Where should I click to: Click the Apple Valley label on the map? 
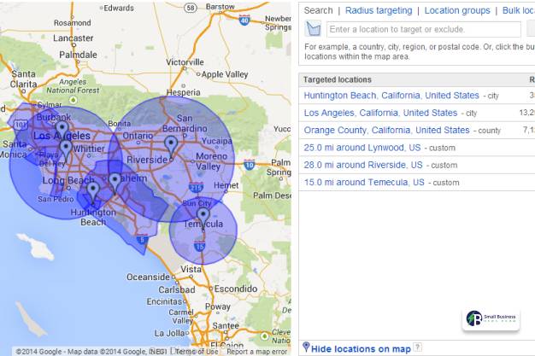click(x=225, y=74)
